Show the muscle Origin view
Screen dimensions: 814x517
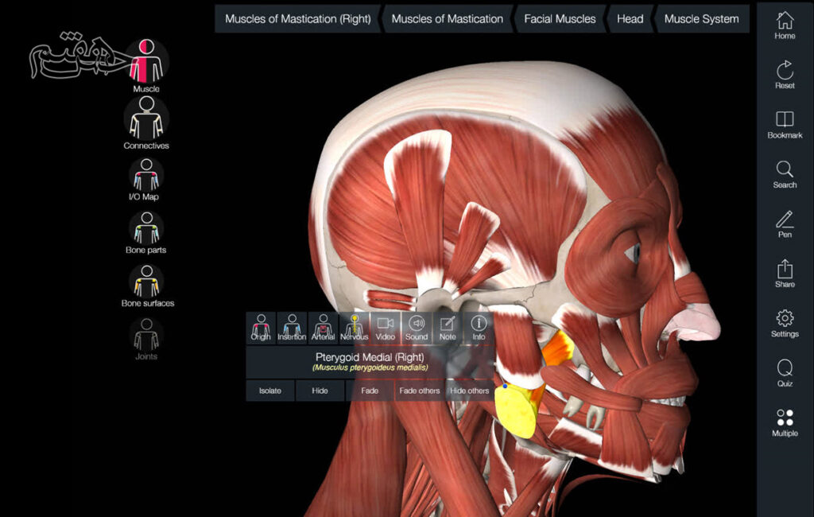(x=261, y=327)
